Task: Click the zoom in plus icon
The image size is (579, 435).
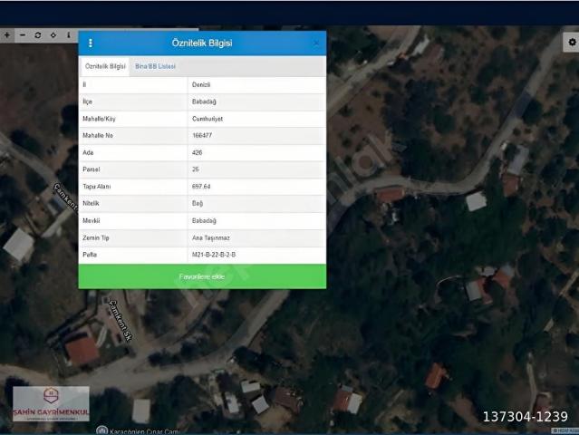Action: tap(7, 35)
